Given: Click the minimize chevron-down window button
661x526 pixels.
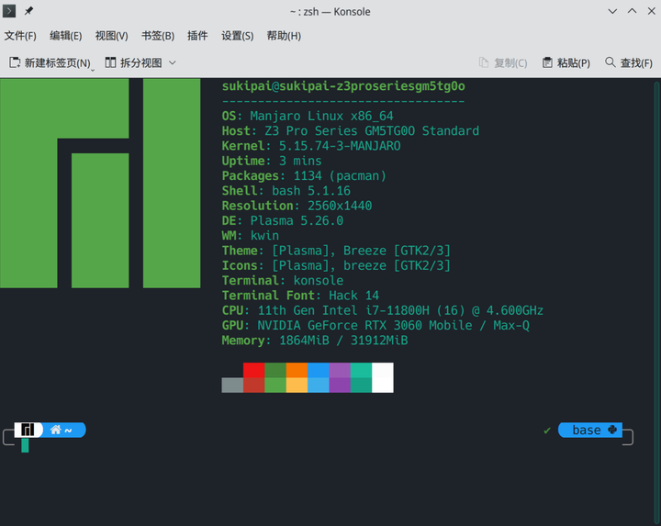Looking at the screenshot, I should [x=612, y=11].
